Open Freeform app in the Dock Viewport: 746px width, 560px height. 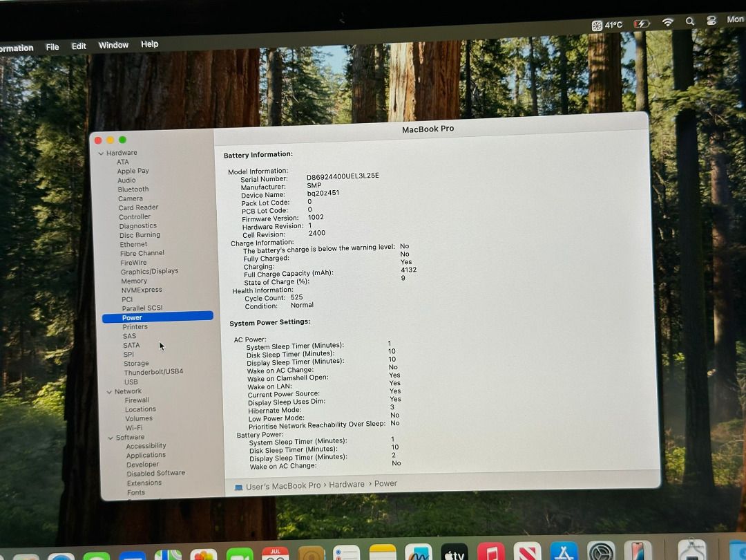(418, 553)
